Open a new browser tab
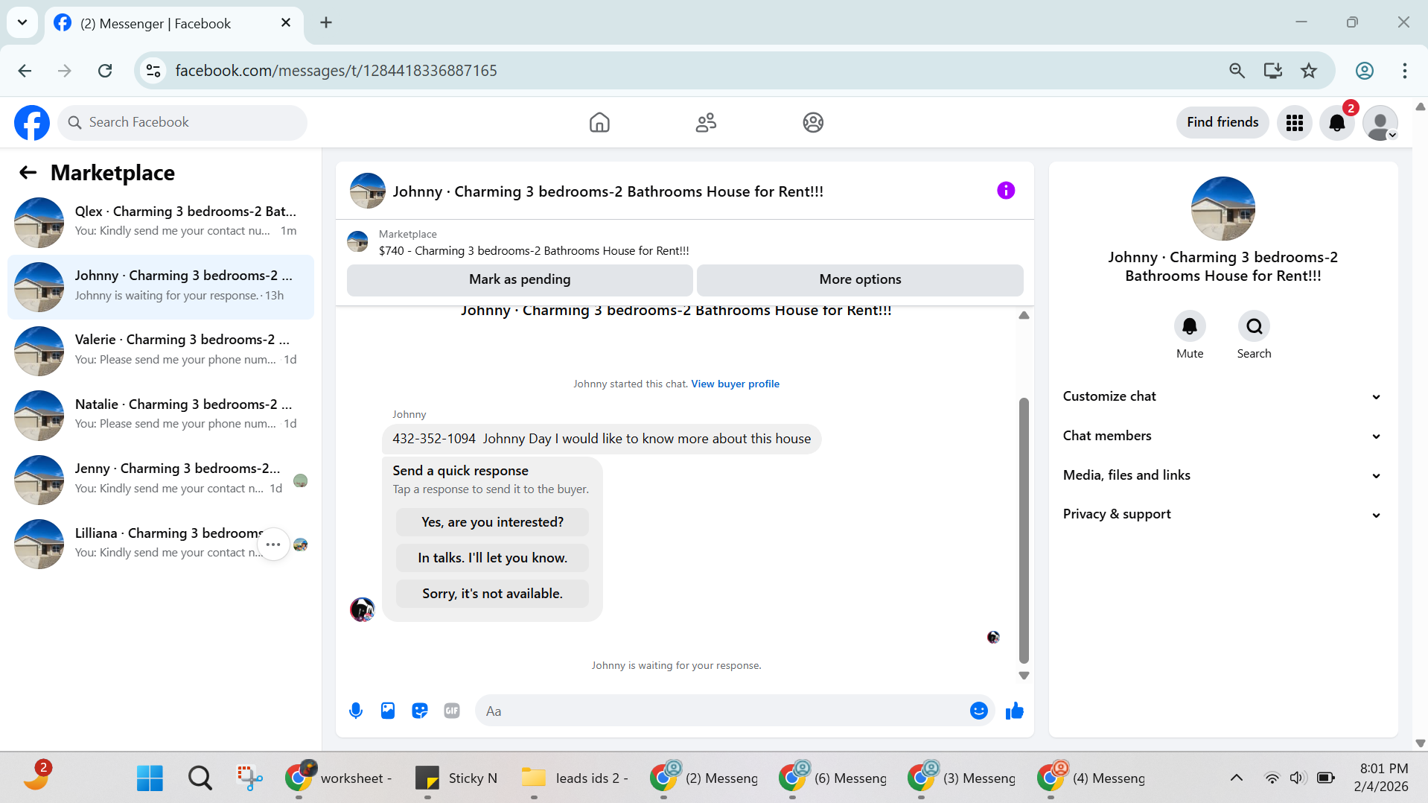 326,22
